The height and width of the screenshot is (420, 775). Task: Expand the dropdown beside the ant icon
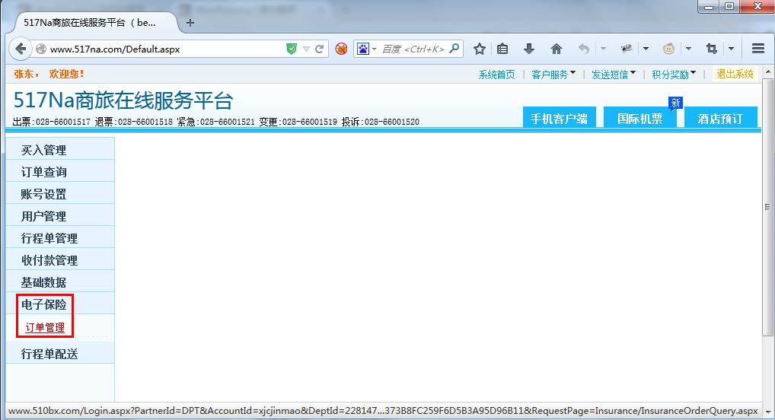(x=646, y=49)
